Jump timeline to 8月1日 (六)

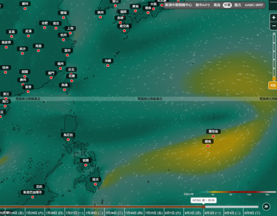click(173, 213)
